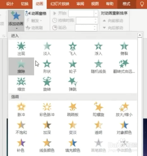Click the lightbulb Tell Me icon

click(142, 4)
